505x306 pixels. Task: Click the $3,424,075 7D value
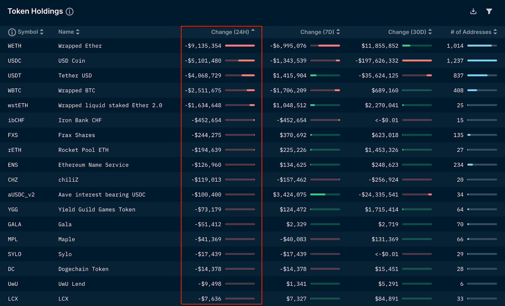pyautogui.click(x=290, y=195)
